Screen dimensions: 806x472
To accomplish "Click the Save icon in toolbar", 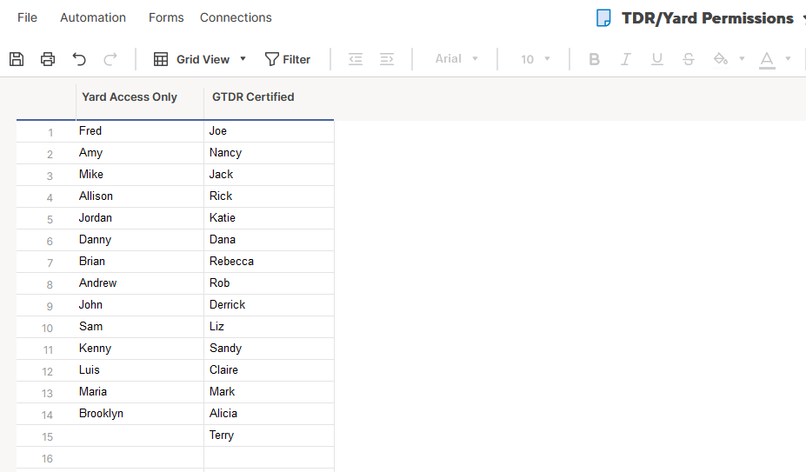I will click(17, 59).
